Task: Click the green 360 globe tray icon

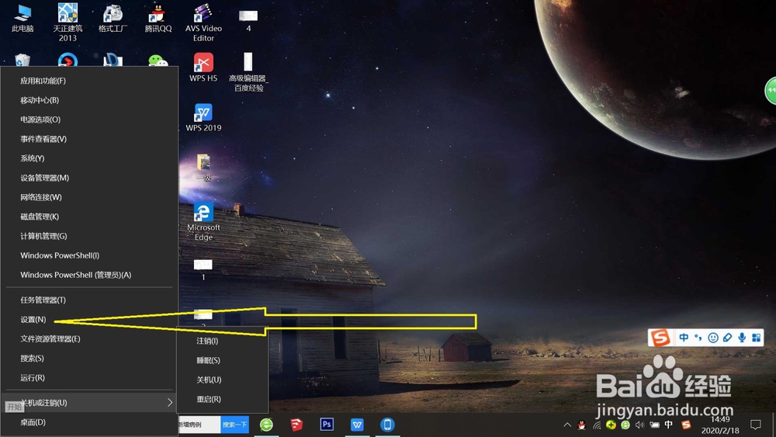Action: click(625, 425)
